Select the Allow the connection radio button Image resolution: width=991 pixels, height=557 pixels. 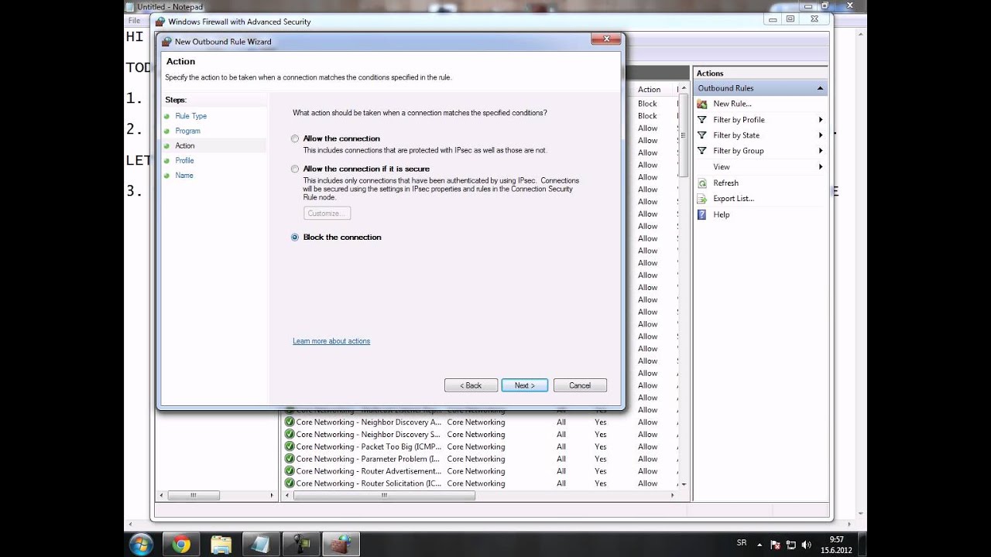pyautogui.click(x=294, y=138)
